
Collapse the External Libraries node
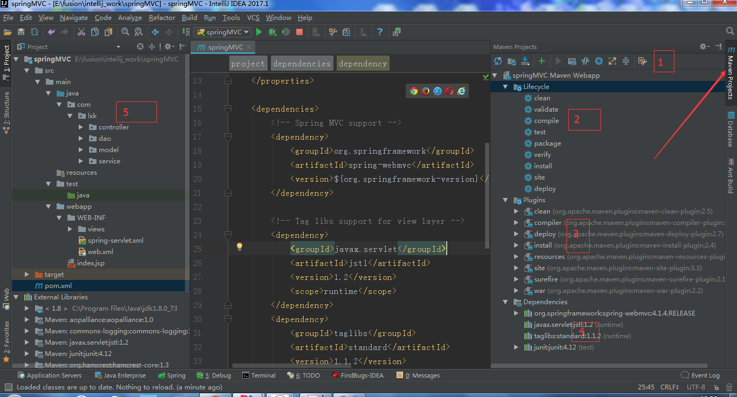coord(15,297)
